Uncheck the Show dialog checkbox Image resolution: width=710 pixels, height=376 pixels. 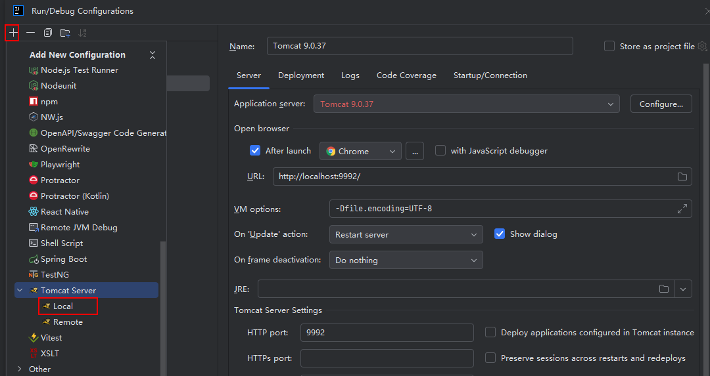pos(500,234)
